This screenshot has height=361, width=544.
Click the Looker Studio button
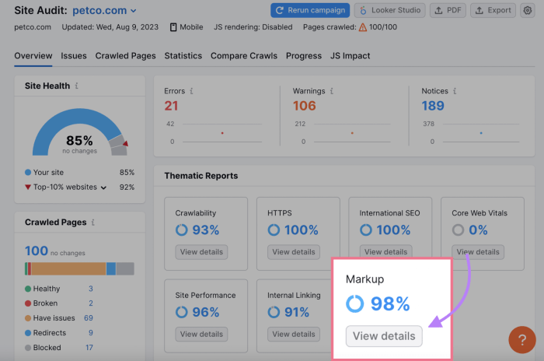tap(390, 10)
